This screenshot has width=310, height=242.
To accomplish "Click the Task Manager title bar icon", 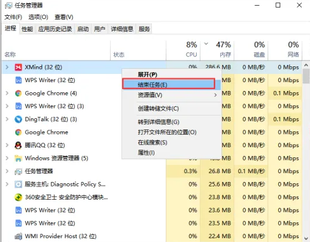I will [x=9, y=6].
